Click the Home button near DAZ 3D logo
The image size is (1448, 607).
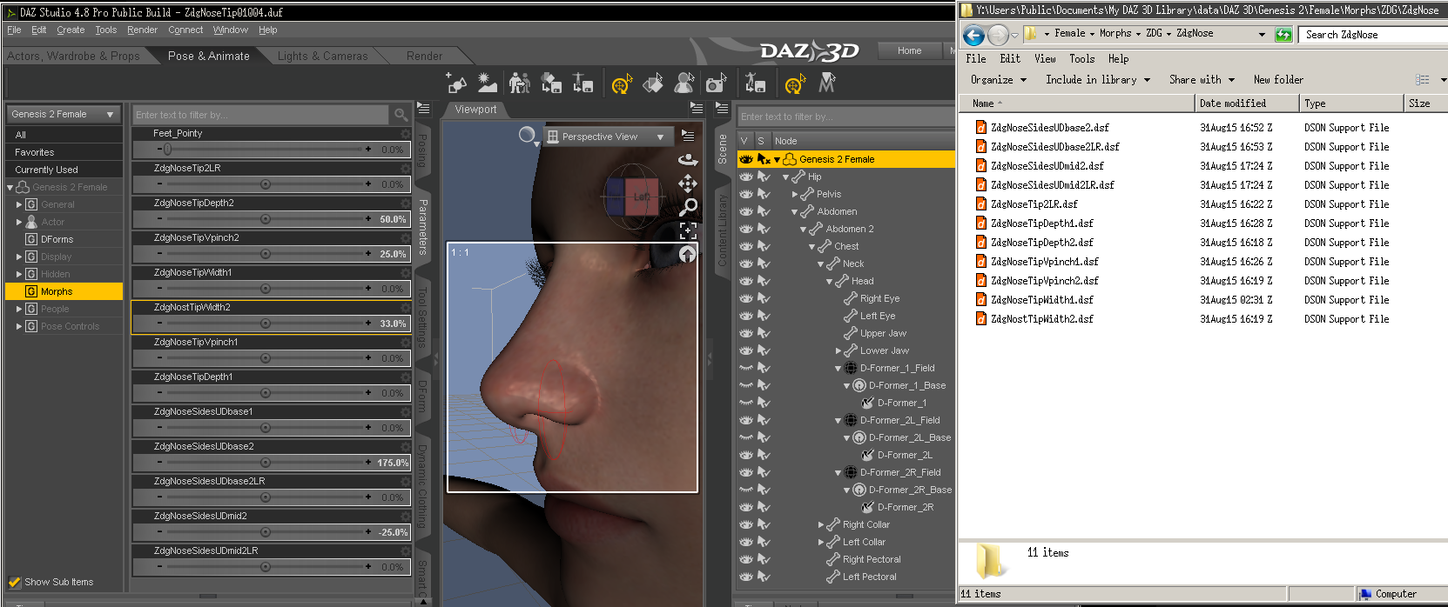909,50
